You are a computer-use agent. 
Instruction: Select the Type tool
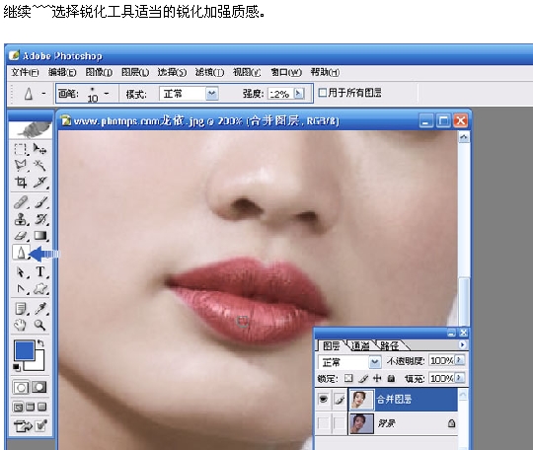click(40, 272)
